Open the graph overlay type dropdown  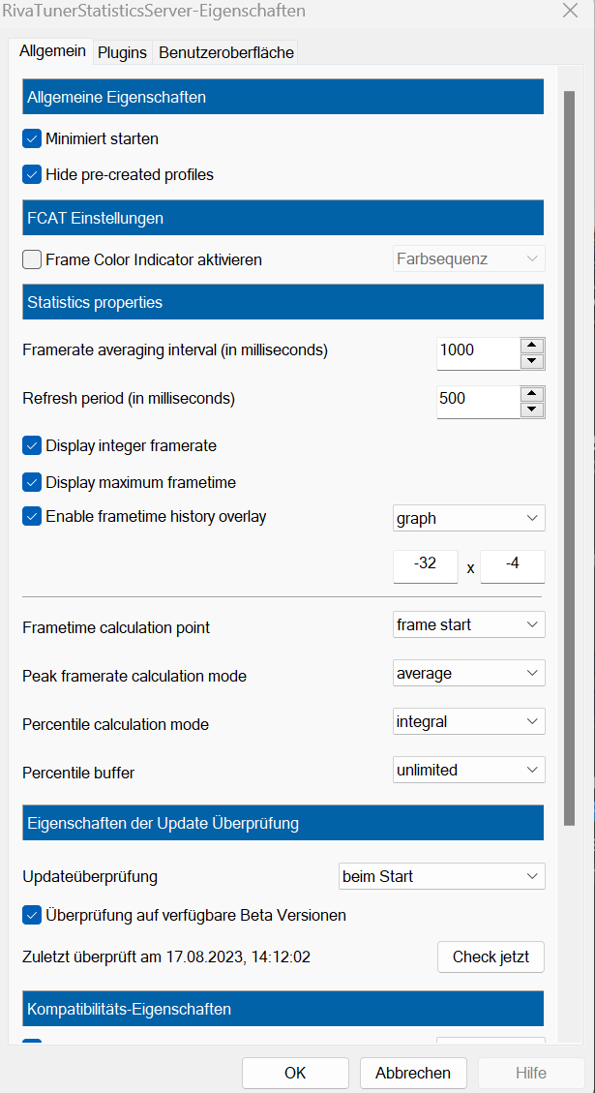469,518
